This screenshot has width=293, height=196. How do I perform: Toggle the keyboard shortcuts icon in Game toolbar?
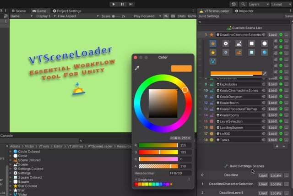173,16
